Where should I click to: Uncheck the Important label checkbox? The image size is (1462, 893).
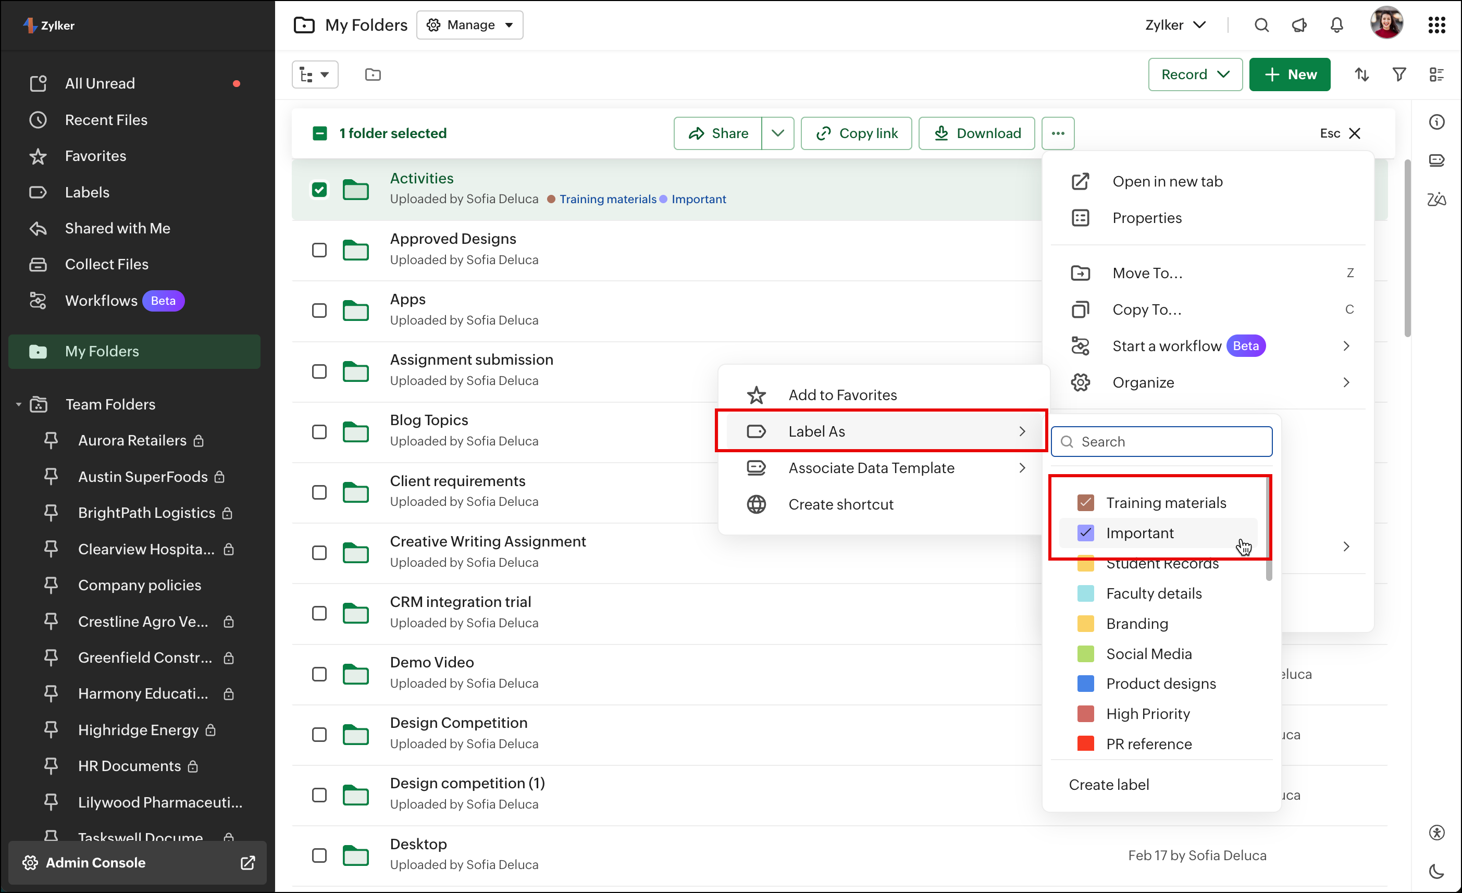[1085, 533]
